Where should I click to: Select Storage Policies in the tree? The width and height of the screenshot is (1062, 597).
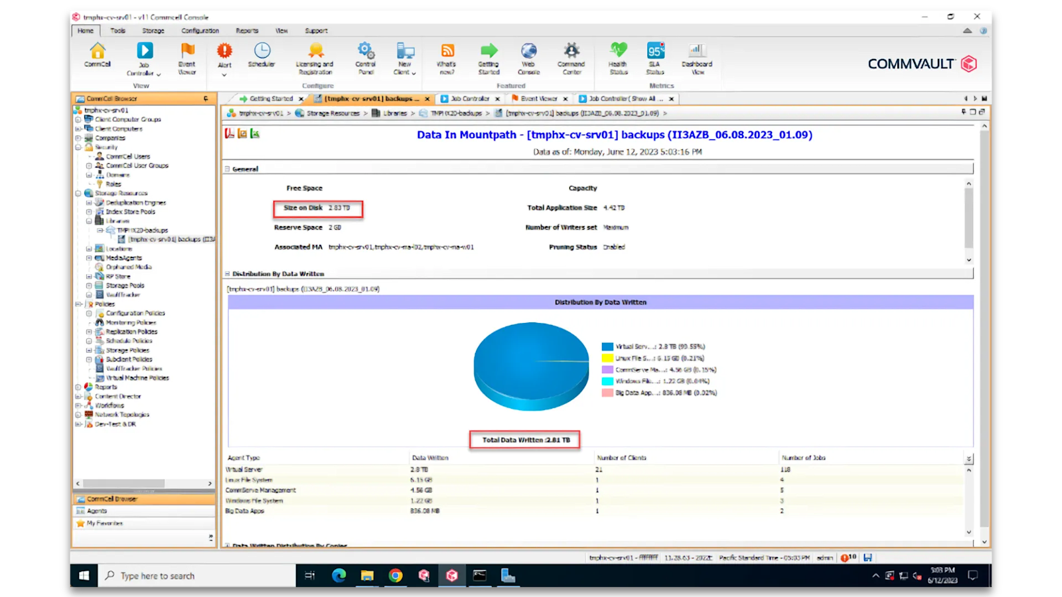pos(127,350)
